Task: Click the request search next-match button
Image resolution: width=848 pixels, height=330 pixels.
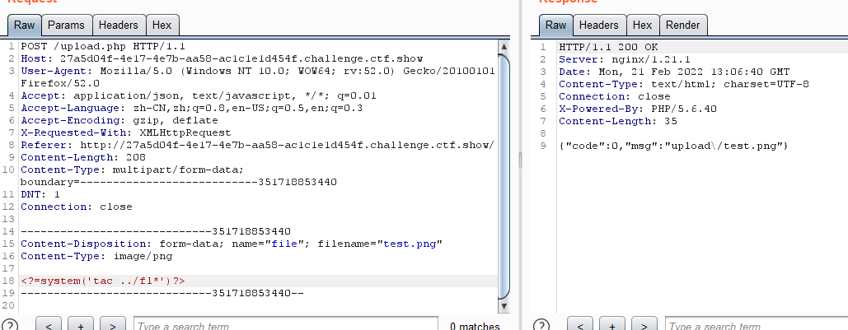Action: 112,326
